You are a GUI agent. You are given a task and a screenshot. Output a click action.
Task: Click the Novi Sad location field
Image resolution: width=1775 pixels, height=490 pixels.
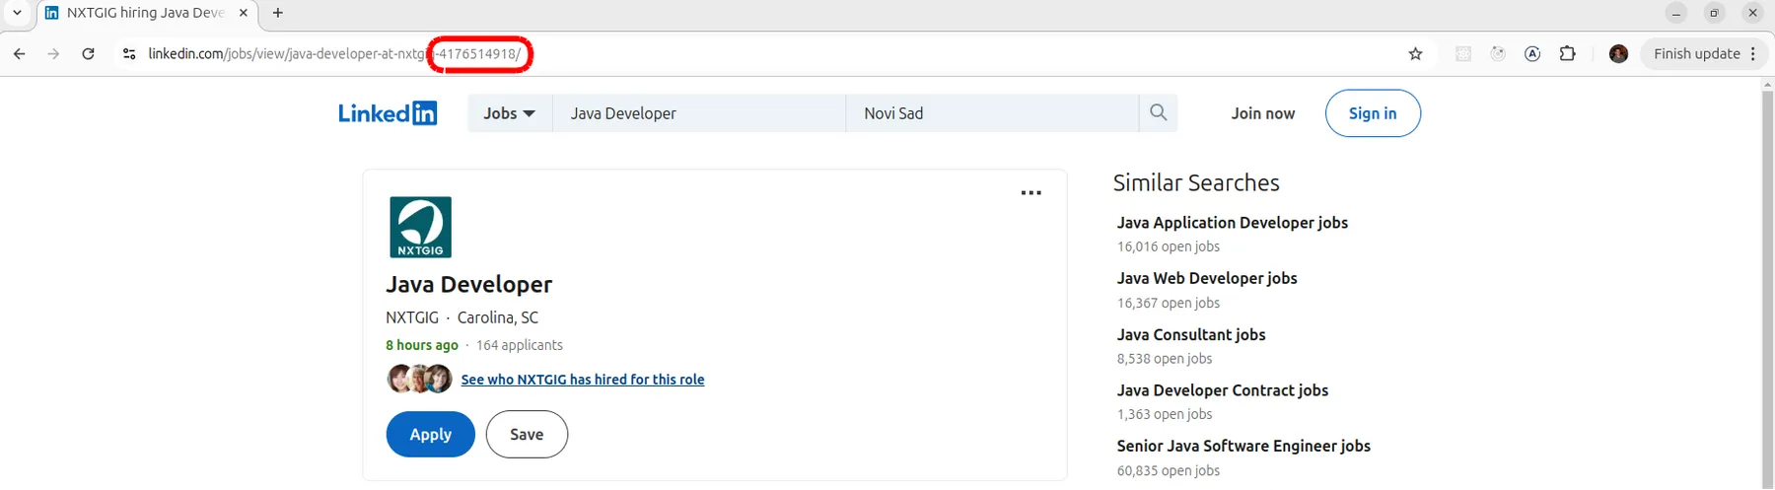[991, 113]
